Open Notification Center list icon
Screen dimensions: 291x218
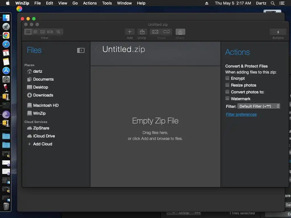coord(282,3)
